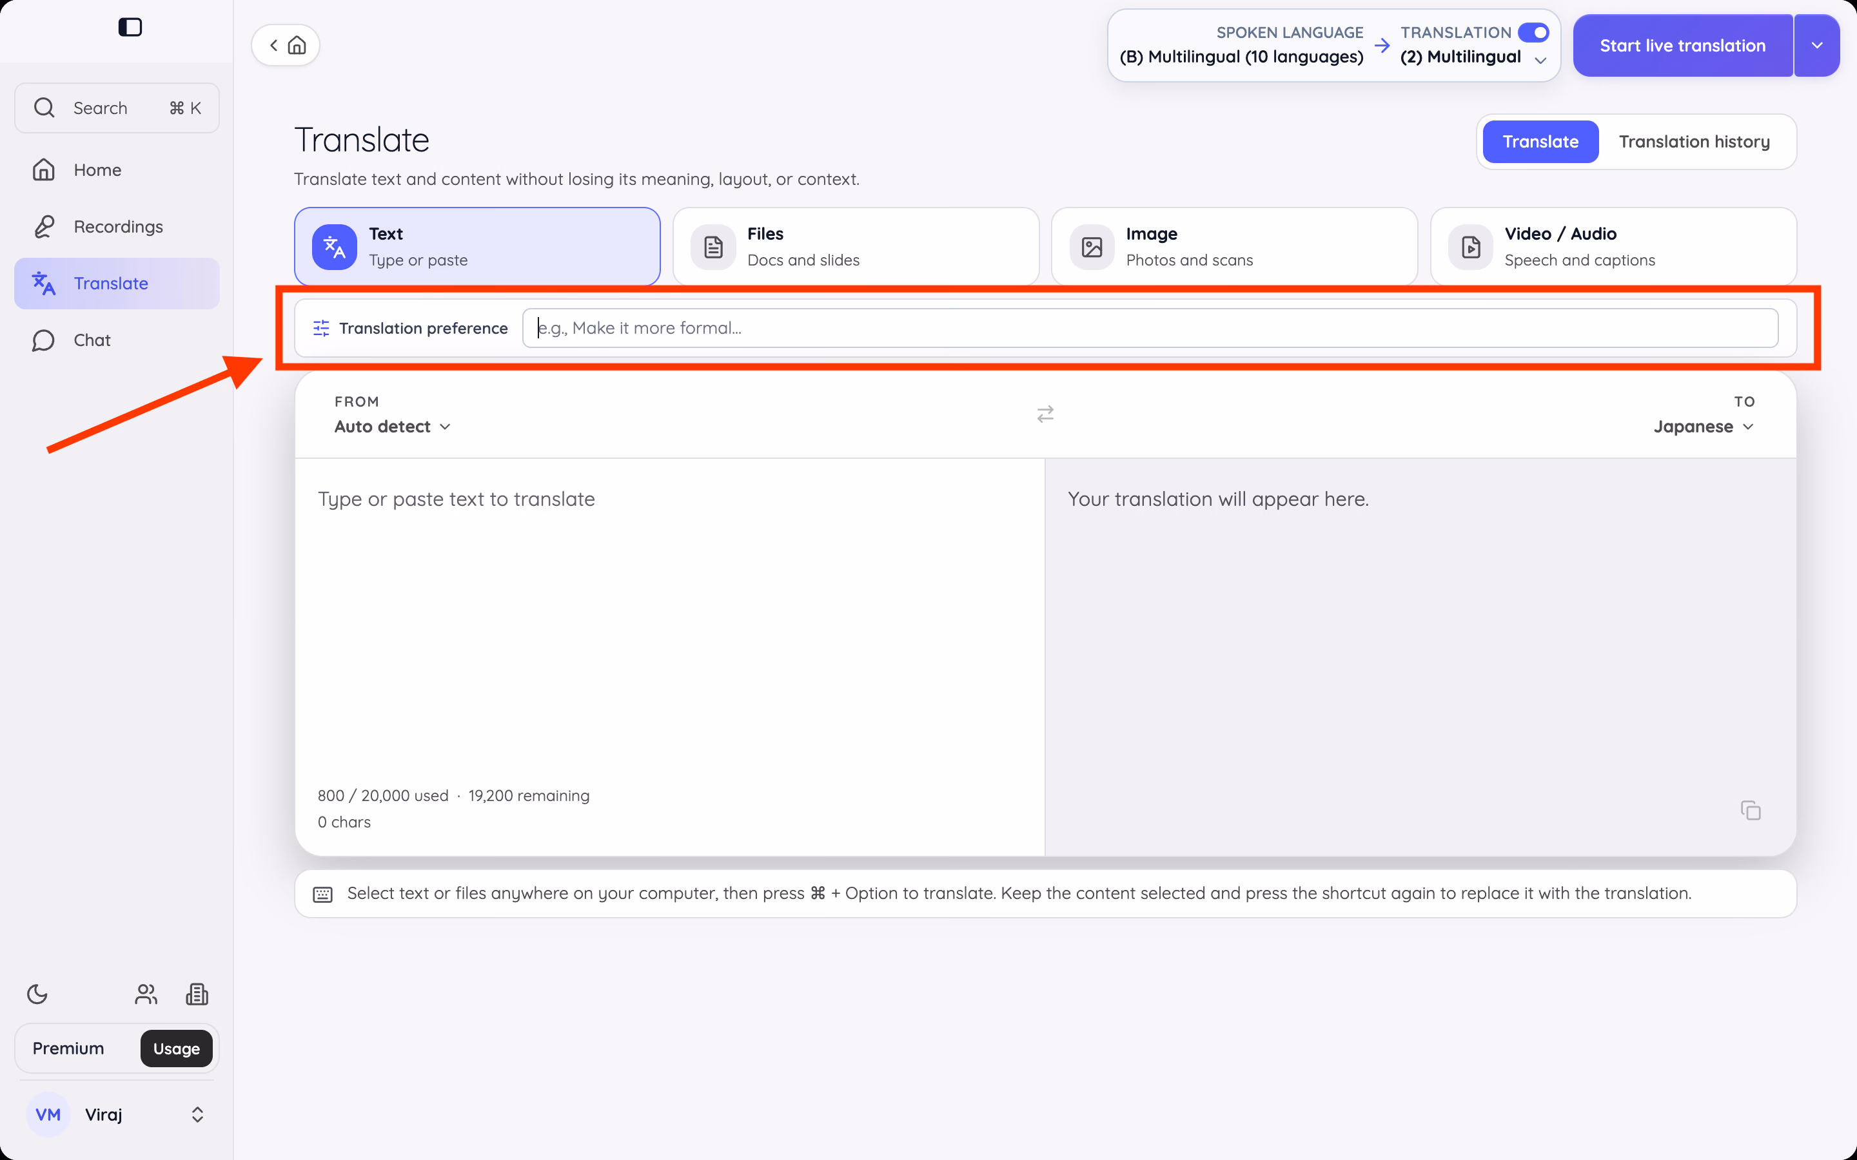This screenshot has width=1857, height=1160.
Task: Click the Translate icon in the sidebar
Action: [44, 283]
